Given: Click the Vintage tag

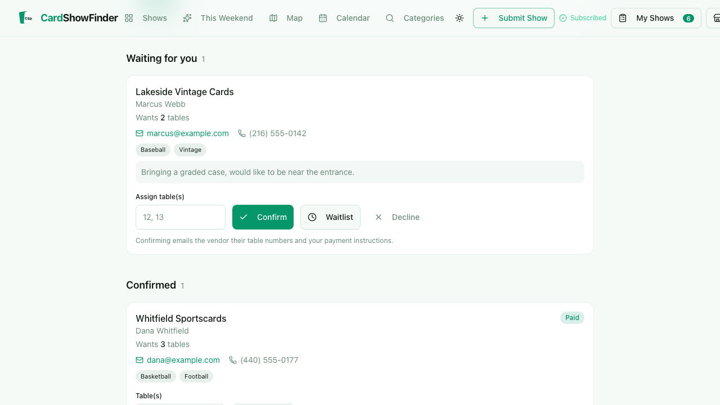Looking at the screenshot, I should click(x=190, y=150).
